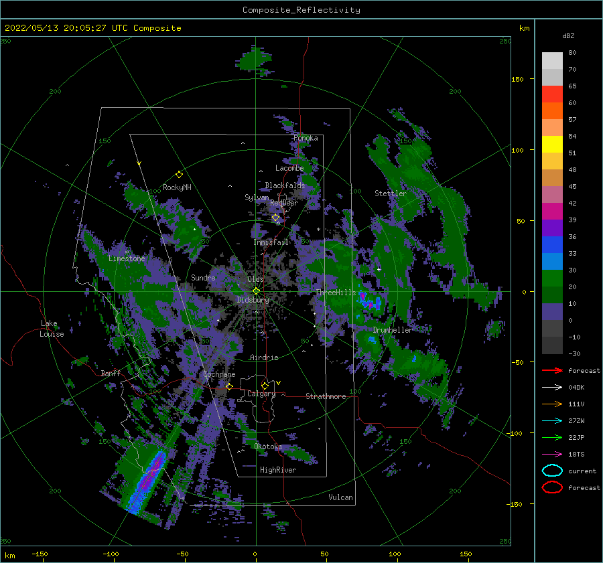
Task: Select the orange 60-57 dBZ swatch
Action: 552,111
